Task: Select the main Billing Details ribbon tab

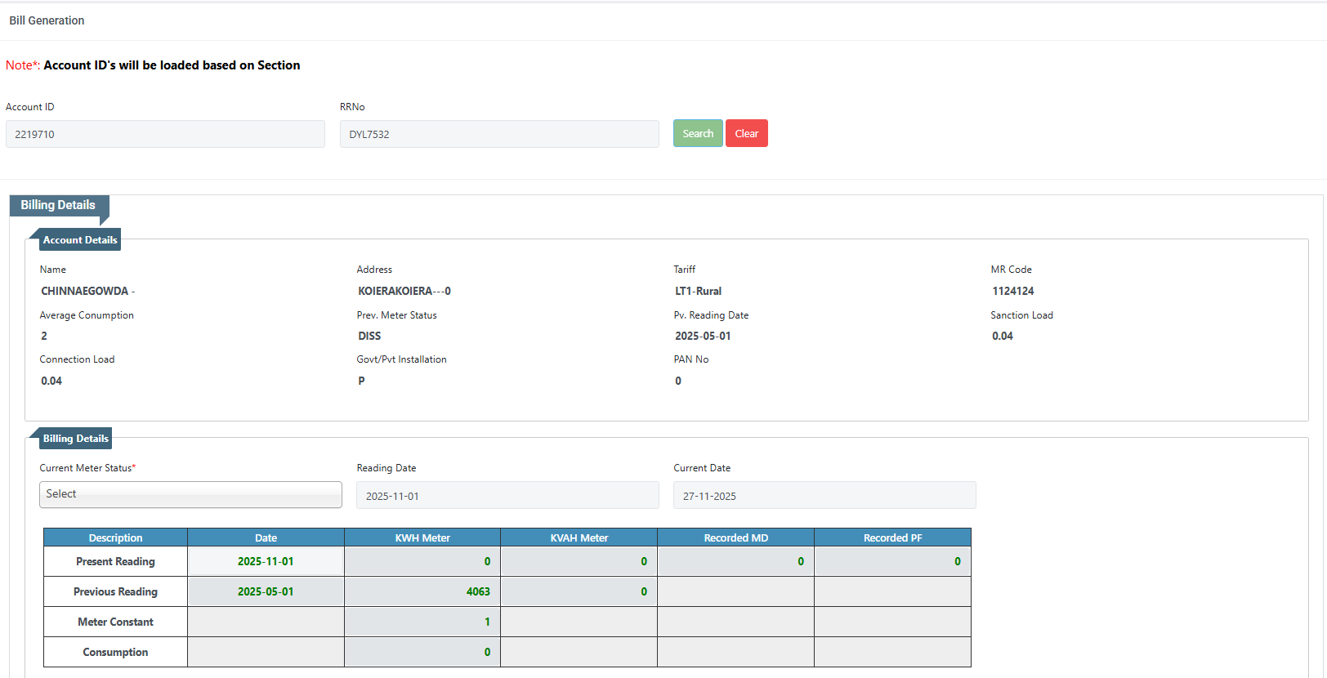Action: tap(58, 205)
